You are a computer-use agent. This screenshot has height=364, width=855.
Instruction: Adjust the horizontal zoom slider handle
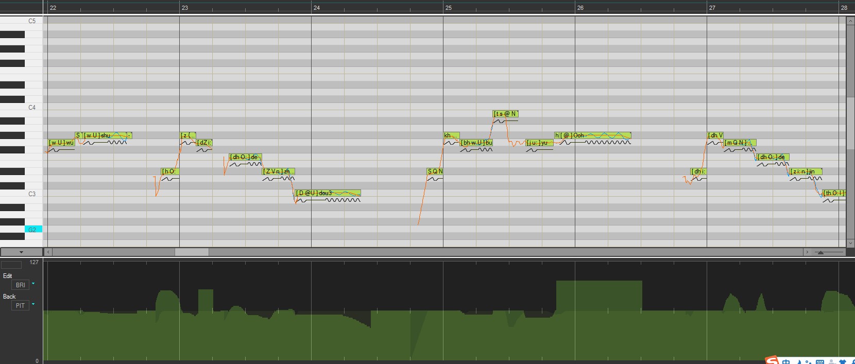pos(821,252)
